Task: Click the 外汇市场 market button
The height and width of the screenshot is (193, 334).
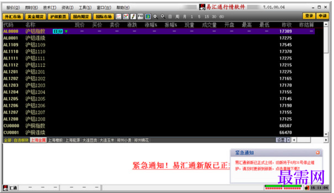Action: 13,17
